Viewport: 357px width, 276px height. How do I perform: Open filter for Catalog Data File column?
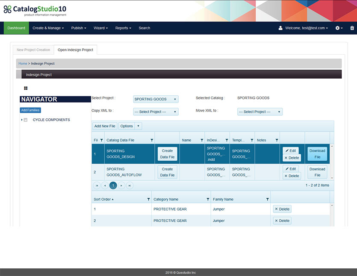click(x=152, y=140)
